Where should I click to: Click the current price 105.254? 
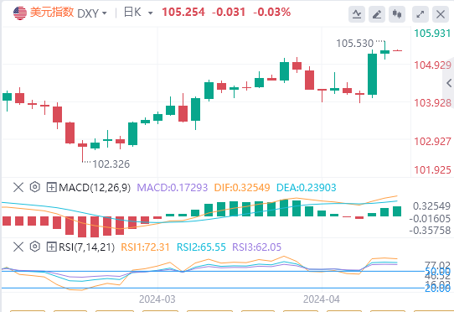click(183, 13)
